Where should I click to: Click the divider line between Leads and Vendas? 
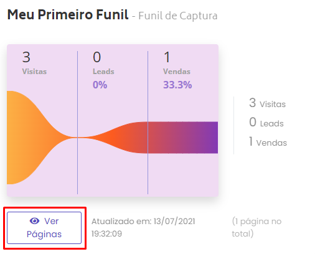point(148,123)
